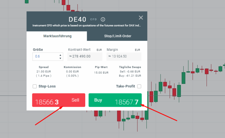Viewport: 225px width, 138px height.
Task: Increase Größe with the up arrow
Action: (60, 55)
